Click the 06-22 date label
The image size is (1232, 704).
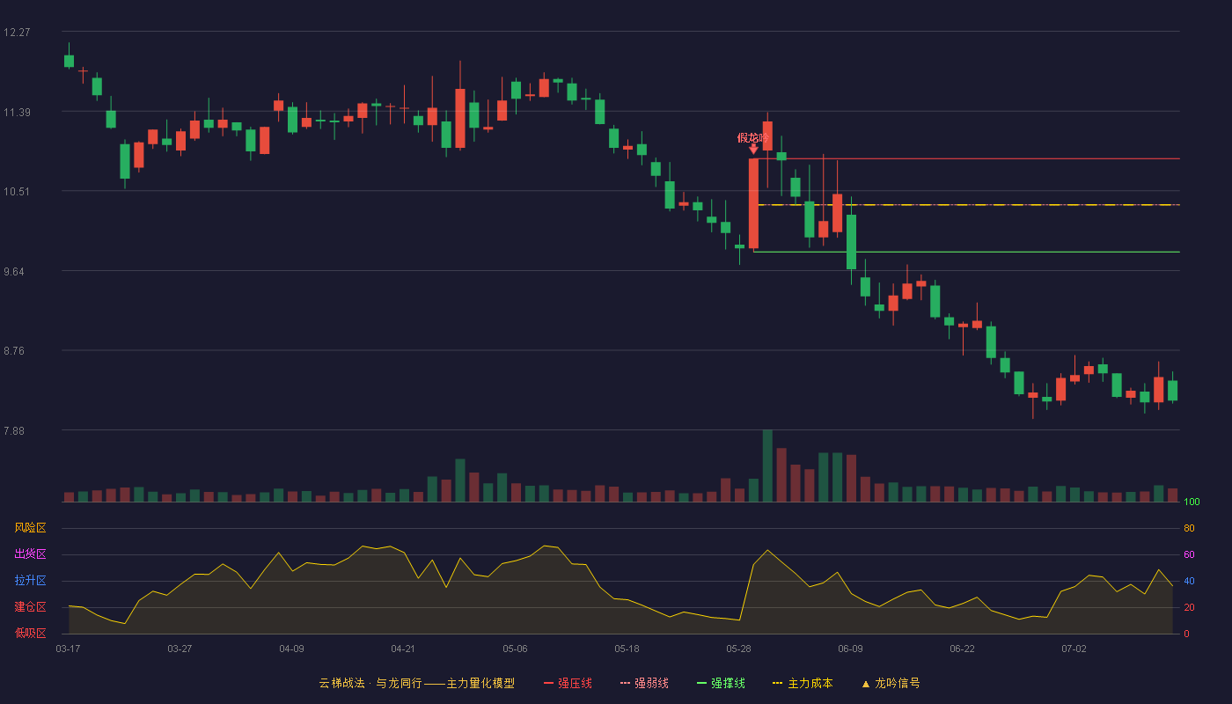tap(962, 649)
